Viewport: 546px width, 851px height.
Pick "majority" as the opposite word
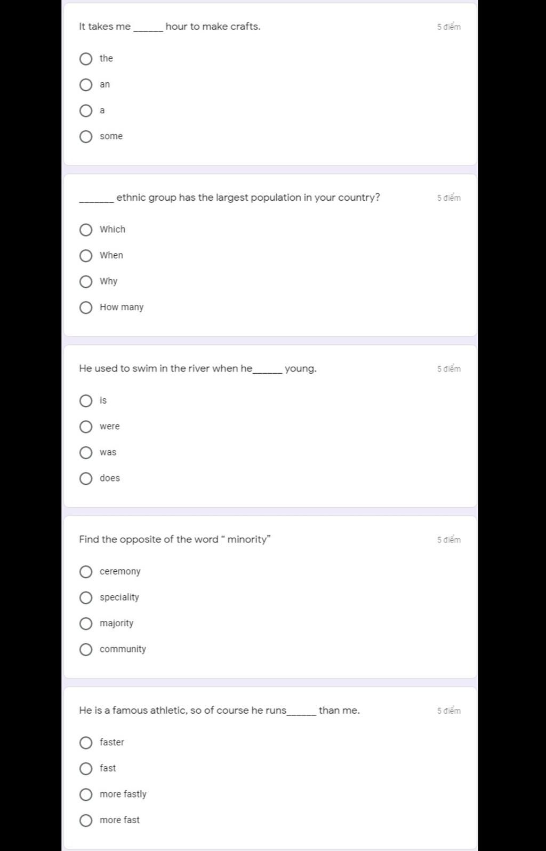[x=86, y=624]
